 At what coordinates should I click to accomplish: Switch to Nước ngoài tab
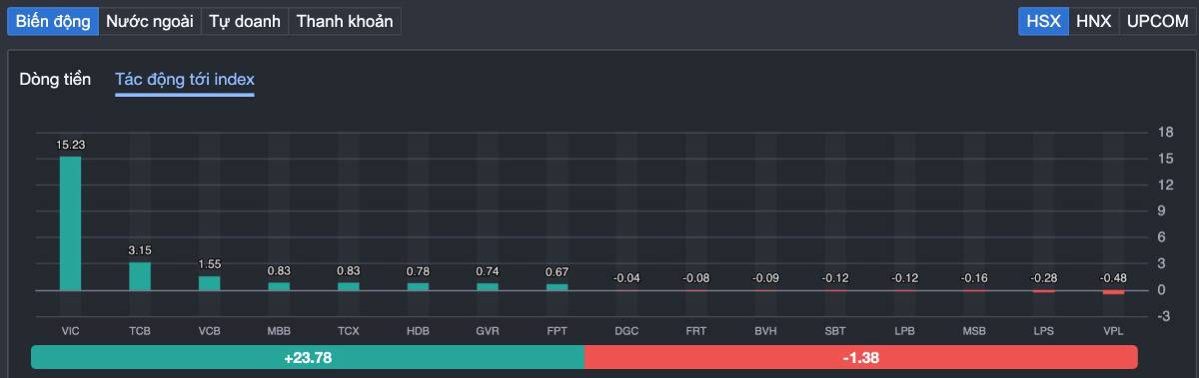coord(150,21)
